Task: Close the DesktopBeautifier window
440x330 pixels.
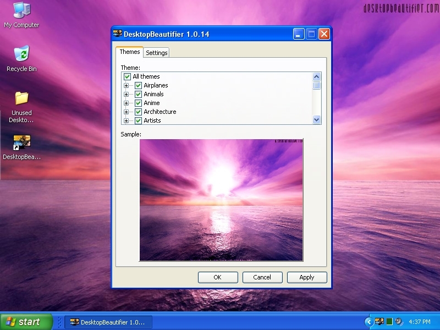Action: tap(324, 34)
